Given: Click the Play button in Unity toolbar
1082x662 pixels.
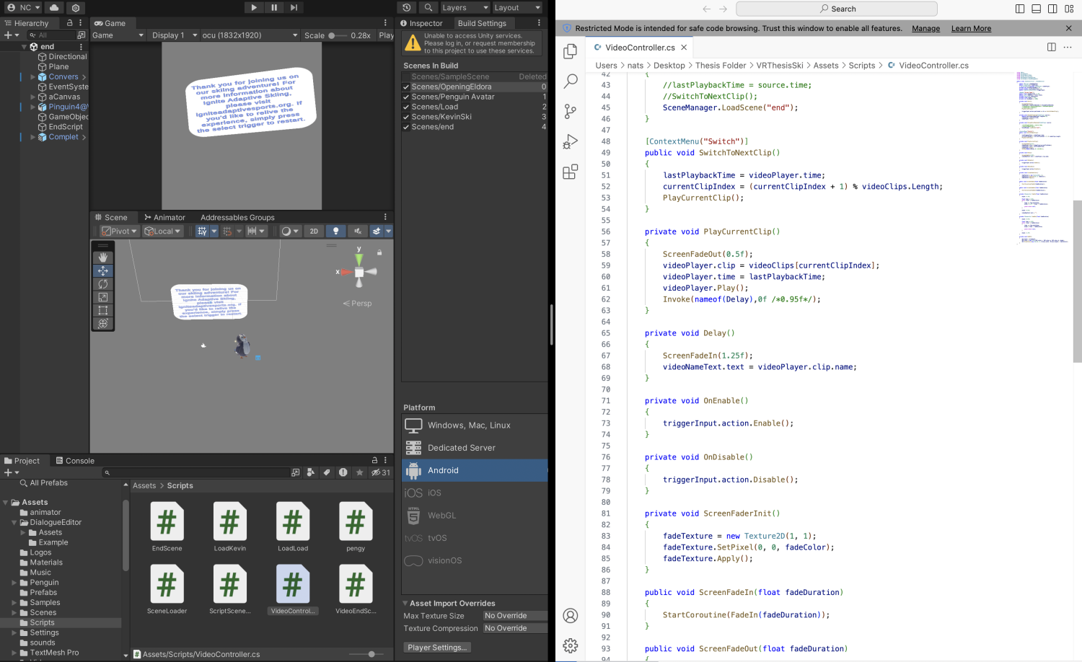Looking at the screenshot, I should pyautogui.click(x=254, y=7).
